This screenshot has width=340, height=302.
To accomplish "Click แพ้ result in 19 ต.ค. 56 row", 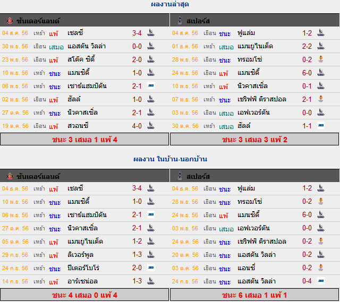I will click(x=53, y=126).
